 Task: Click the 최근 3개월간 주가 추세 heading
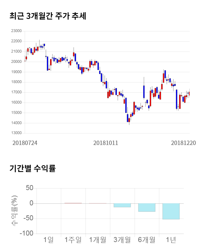48,16
